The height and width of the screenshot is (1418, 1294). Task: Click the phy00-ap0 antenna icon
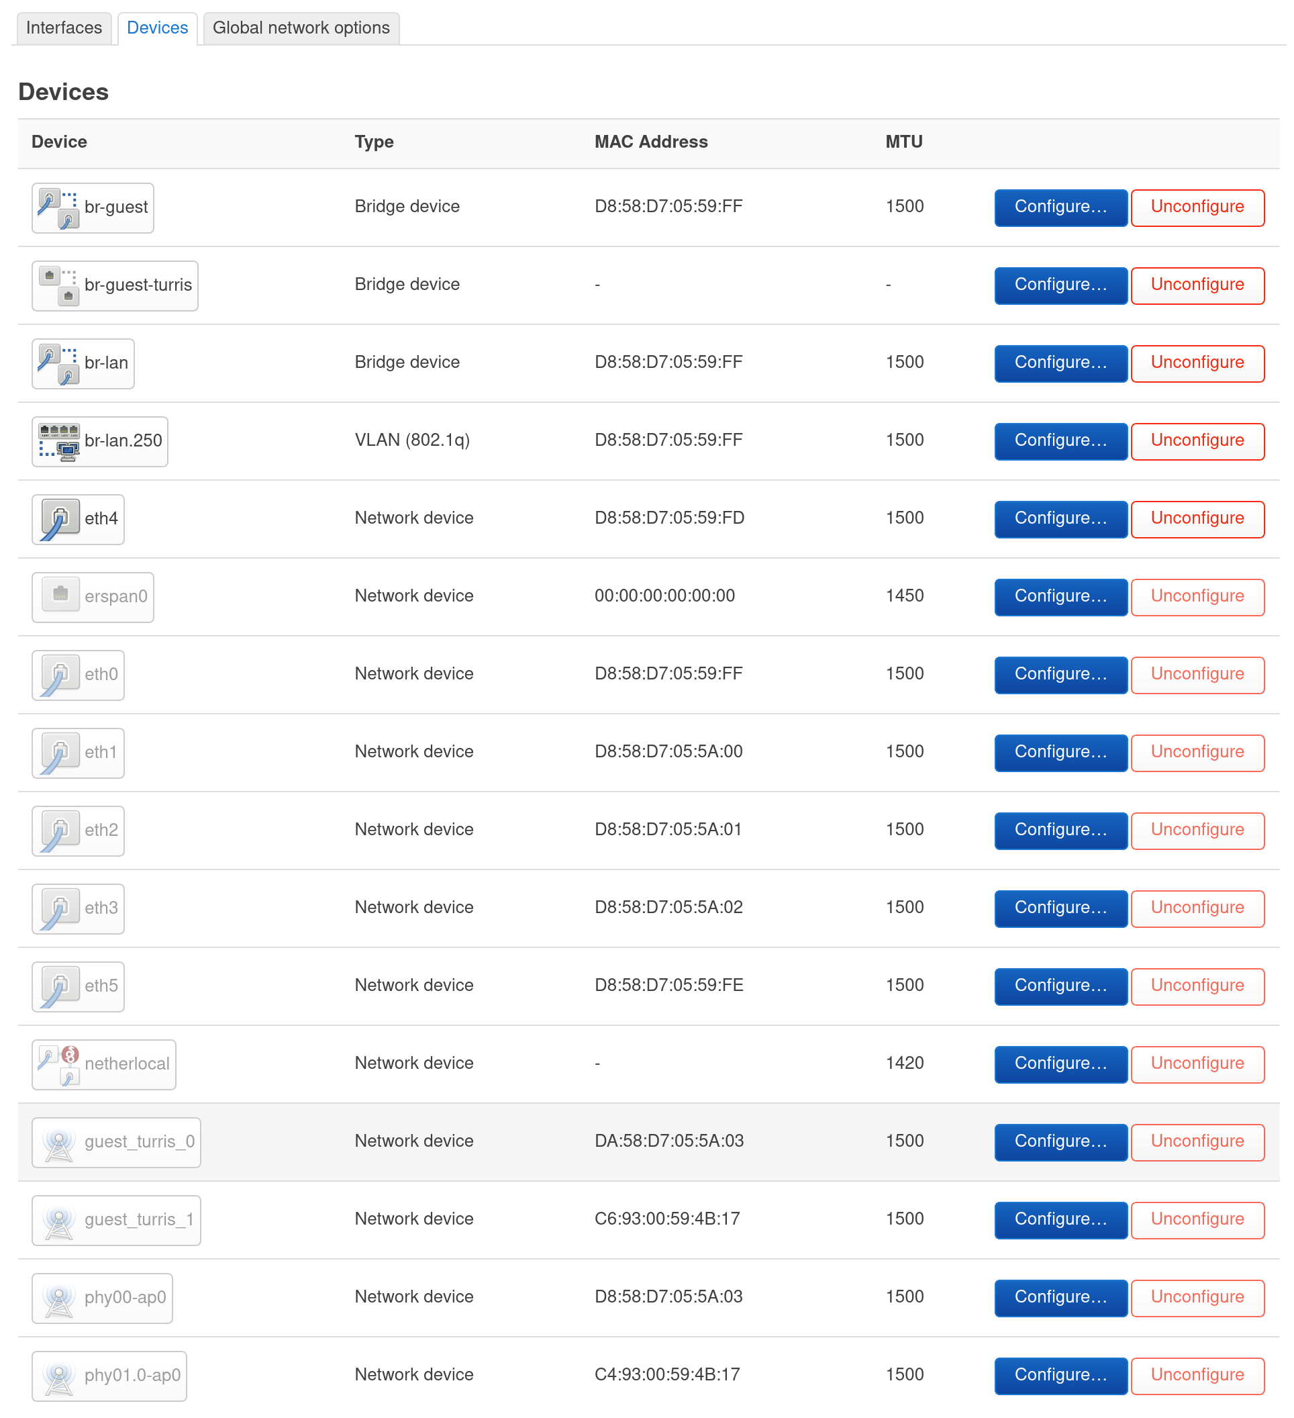60,1298
